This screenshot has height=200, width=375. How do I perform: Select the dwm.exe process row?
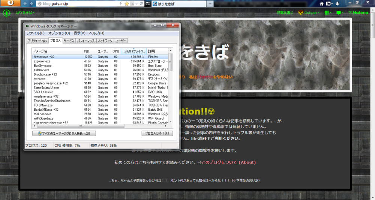[x=100, y=79]
